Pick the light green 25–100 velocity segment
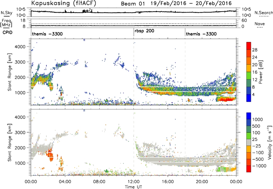Image resolution: width=273 pixels, height=189 pixels. 249,136
